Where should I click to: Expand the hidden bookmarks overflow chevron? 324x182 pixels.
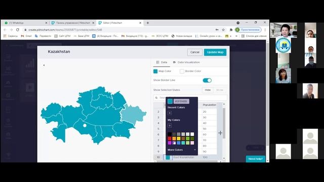pos(236,36)
